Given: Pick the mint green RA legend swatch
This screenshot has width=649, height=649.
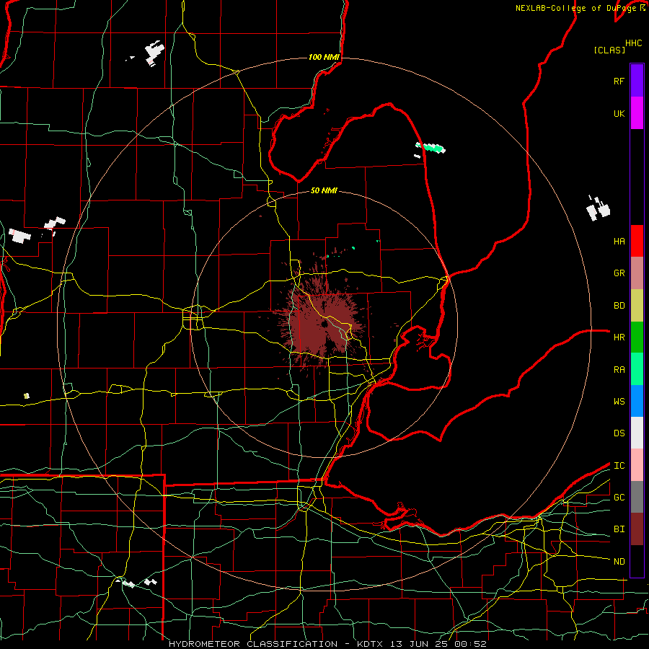Looking at the screenshot, I should point(637,369).
